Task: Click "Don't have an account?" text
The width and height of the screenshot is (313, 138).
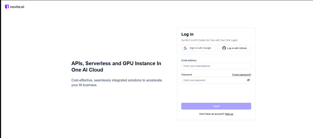Action: (x=212, y=114)
